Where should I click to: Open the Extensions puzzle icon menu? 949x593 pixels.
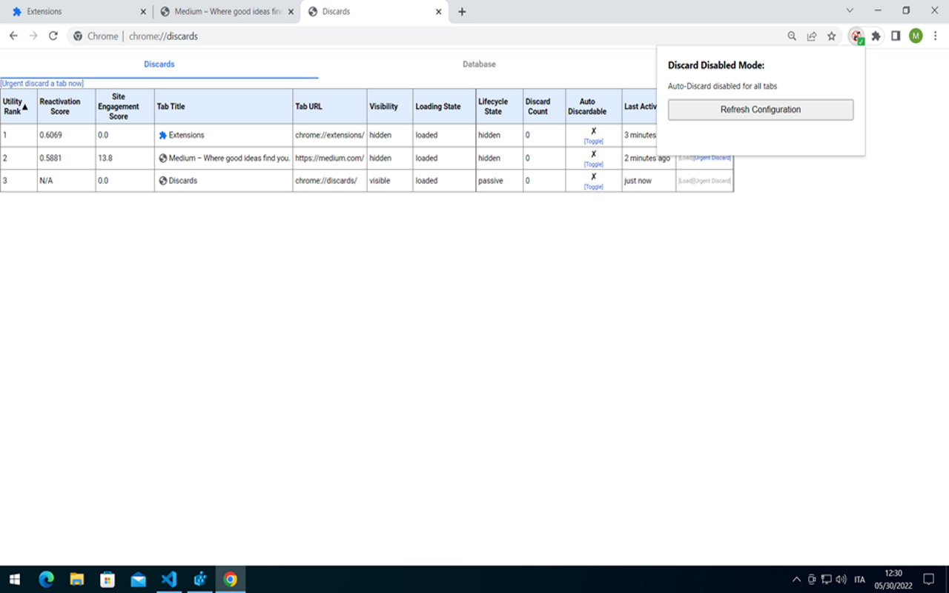tap(876, 36)
